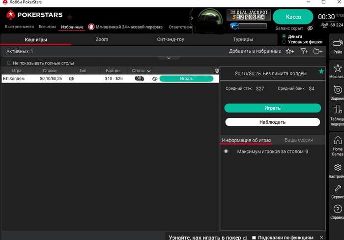Switch to Кэш-игры tab
The height and width of the screenshot is (240, 344).
tap(36, 40)
